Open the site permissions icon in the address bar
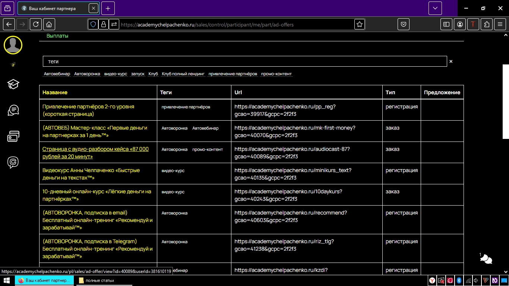 tap(114, 25)
